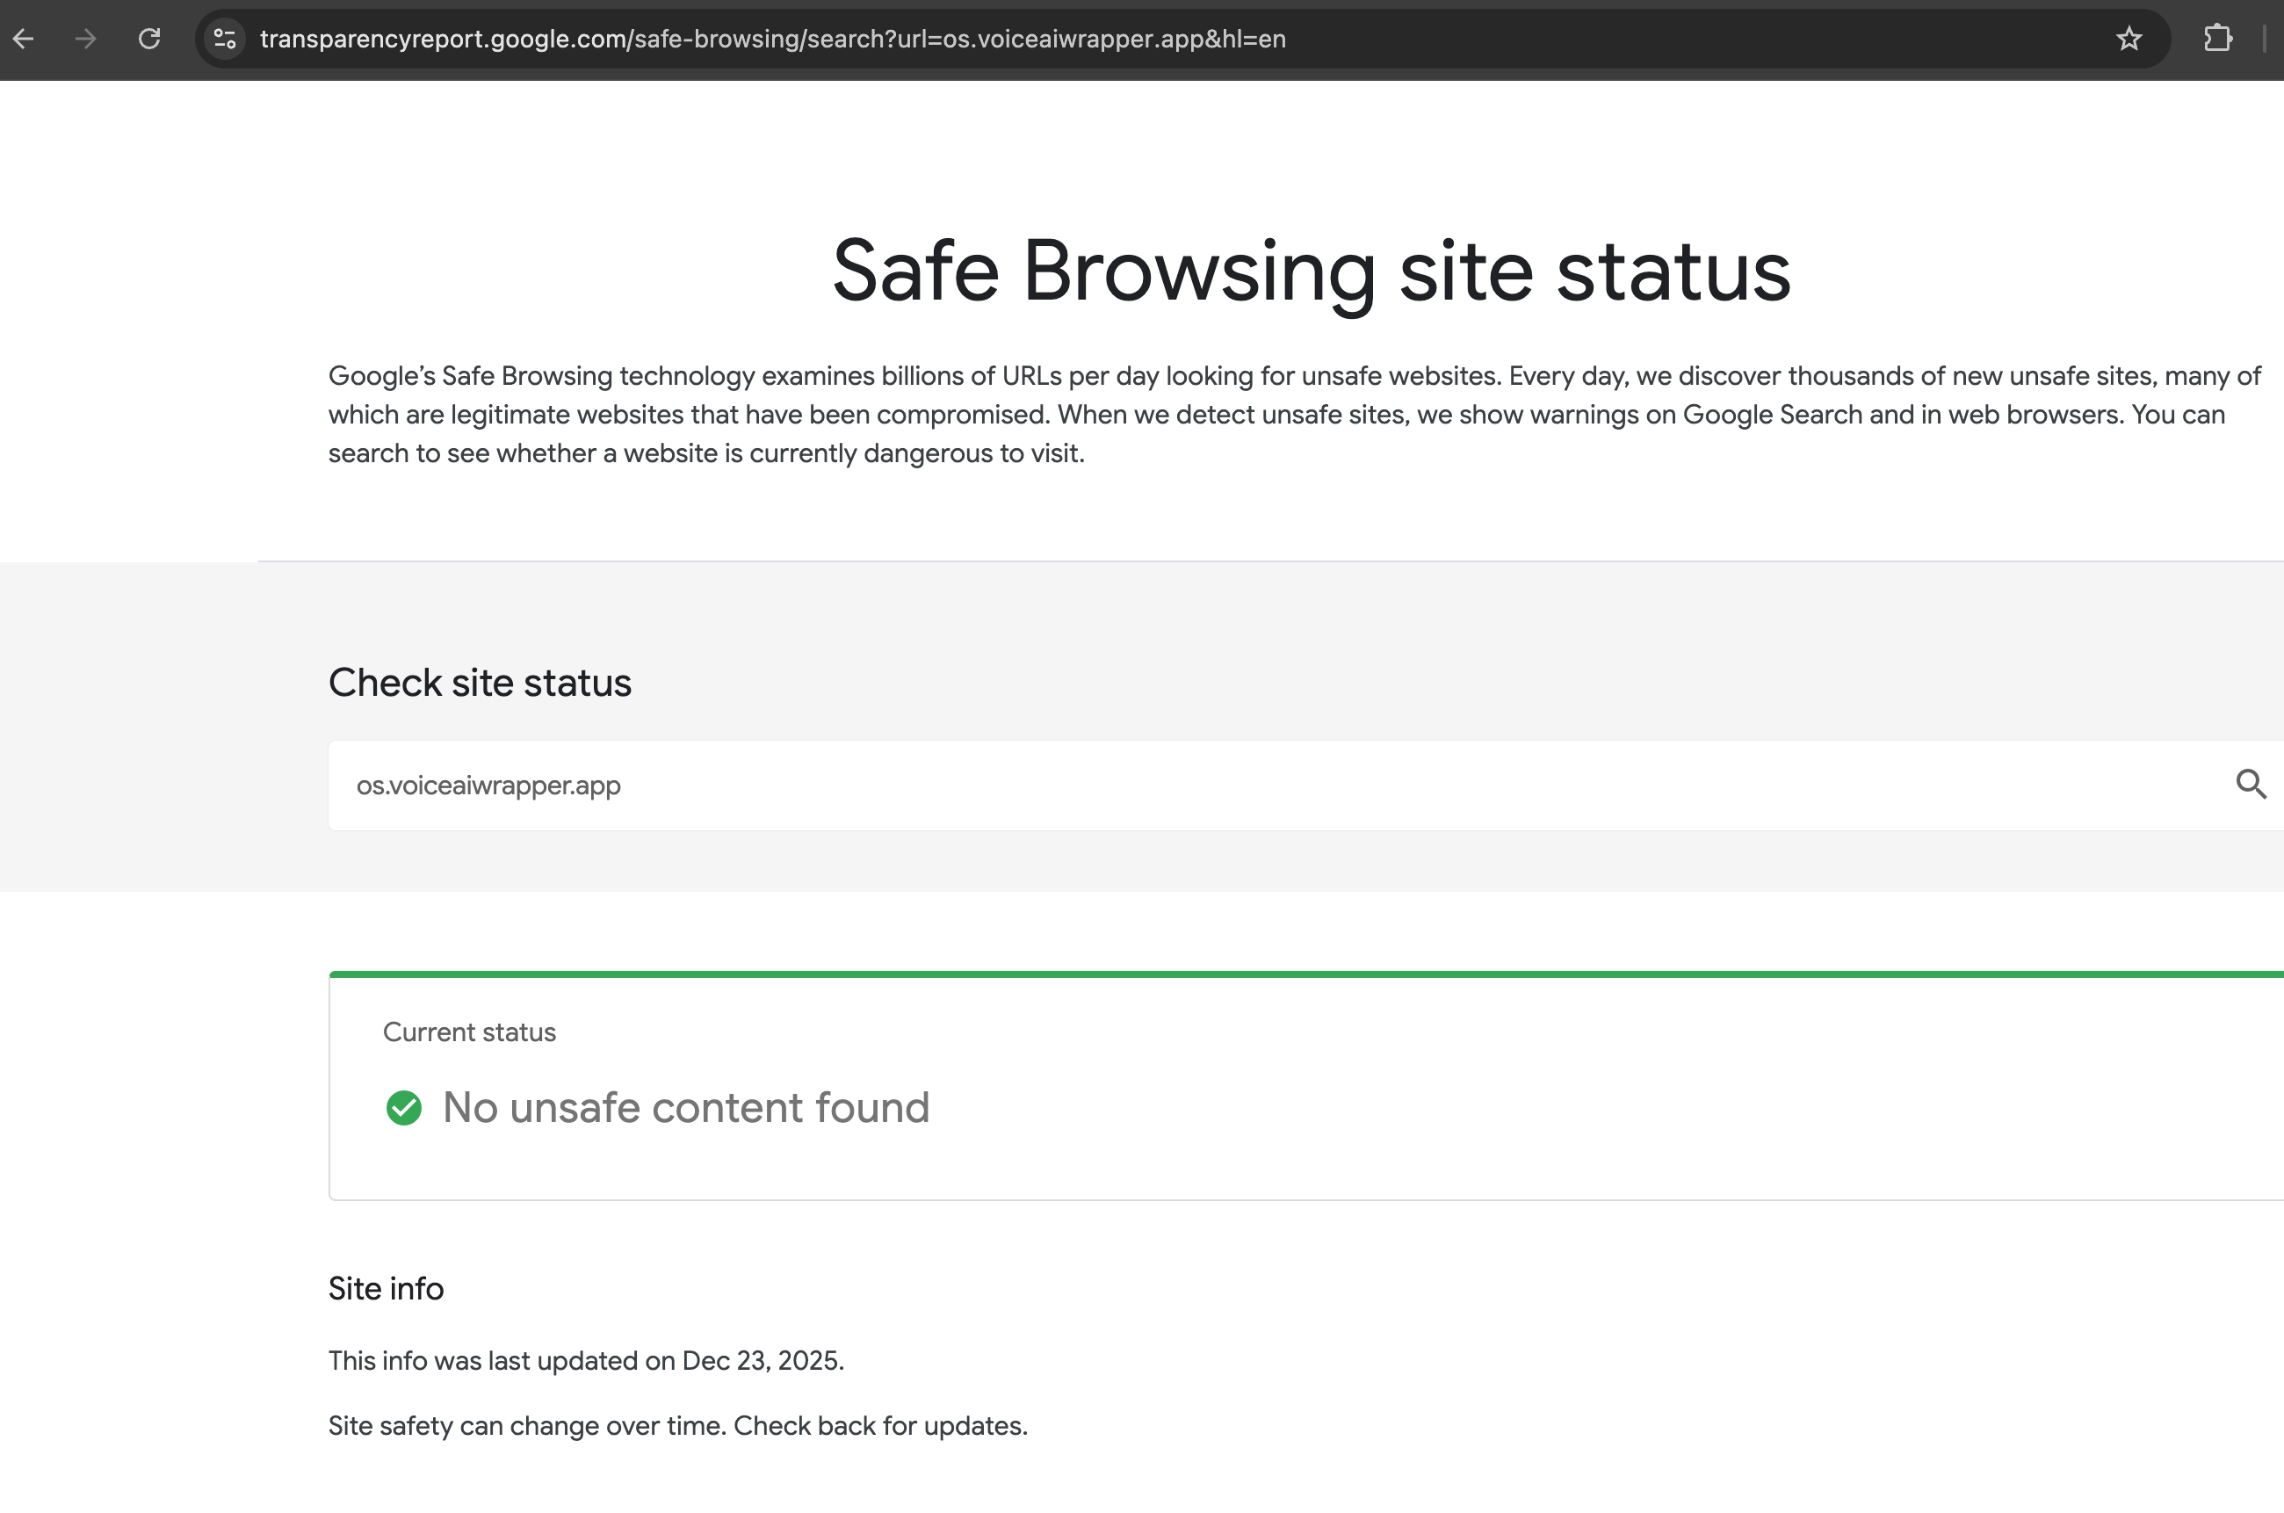Go back to the previous page
Image resolution: width=2284 pixels, height=1513 pixels.
tap(24, 39)
